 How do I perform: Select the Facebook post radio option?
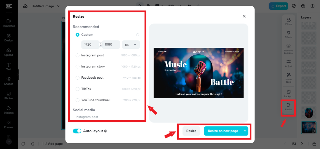coord(77,78)
